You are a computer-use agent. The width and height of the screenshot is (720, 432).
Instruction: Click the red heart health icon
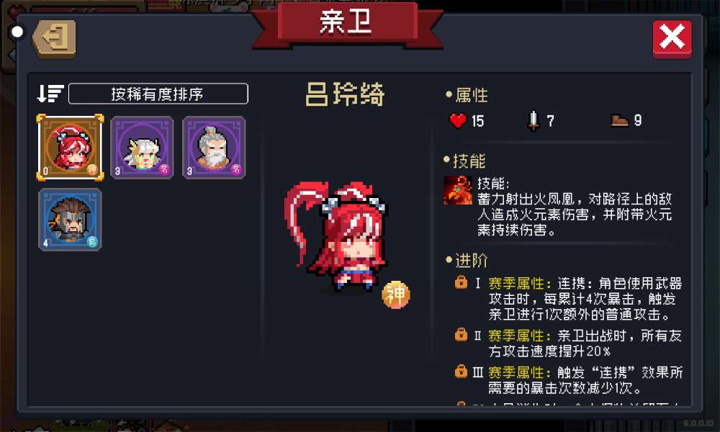coord(458,120)
